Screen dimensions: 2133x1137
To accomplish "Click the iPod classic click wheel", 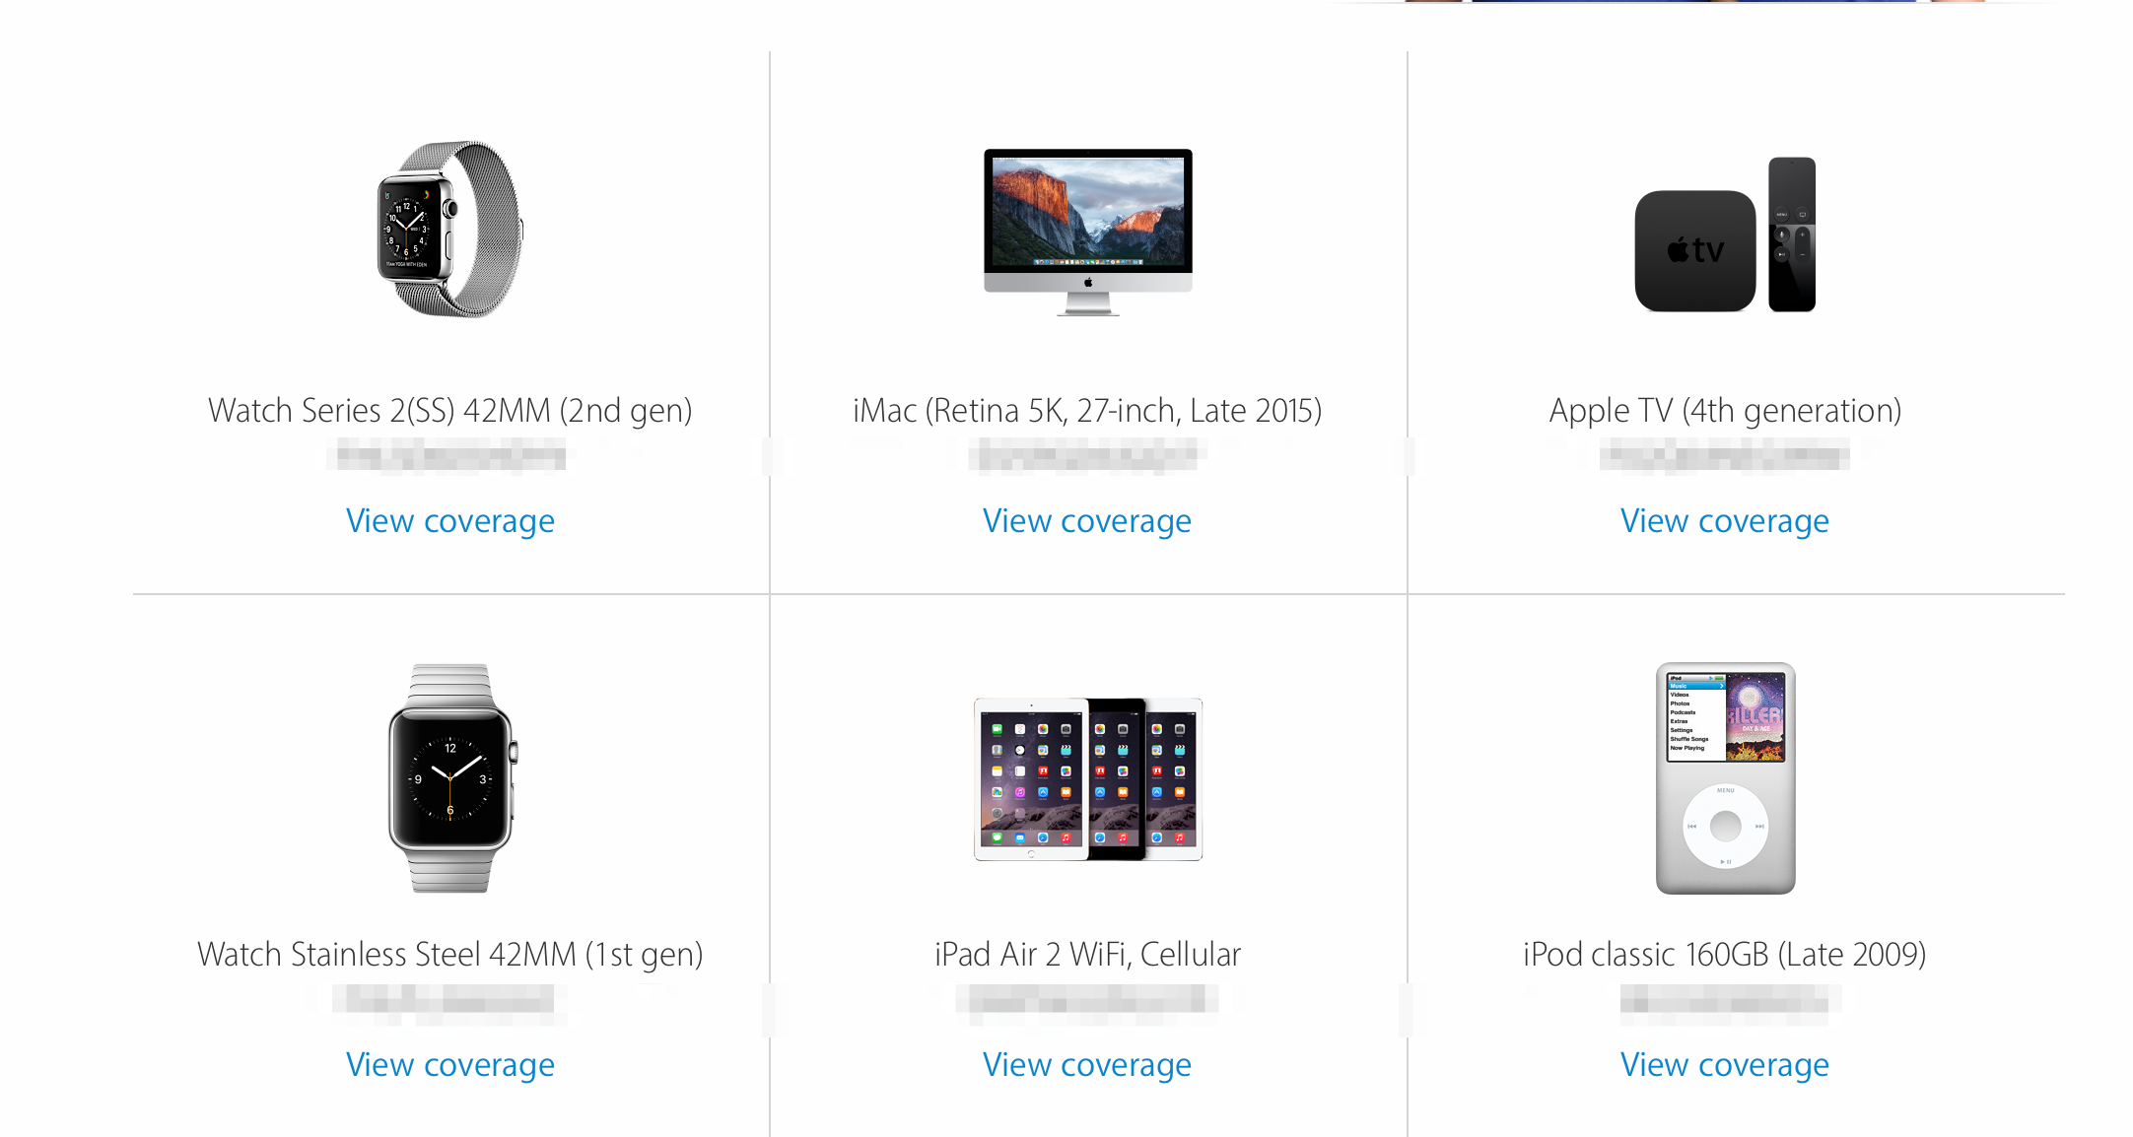I will [x=1725, y=826].
